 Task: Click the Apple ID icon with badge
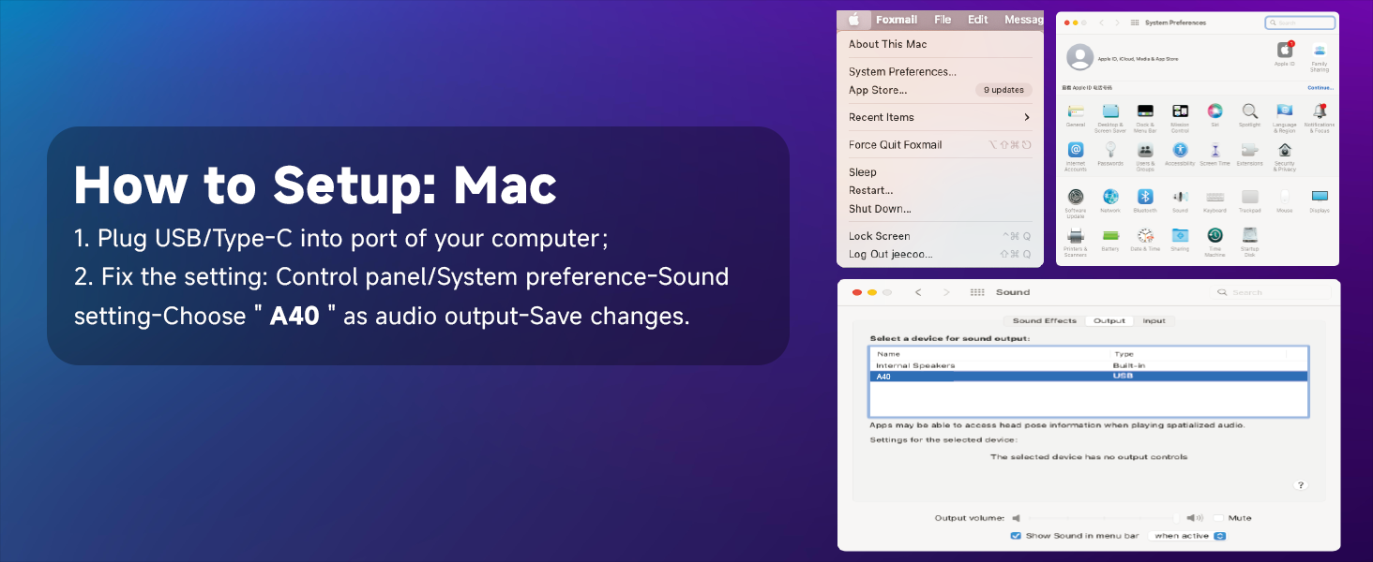tap(1284, 51)
